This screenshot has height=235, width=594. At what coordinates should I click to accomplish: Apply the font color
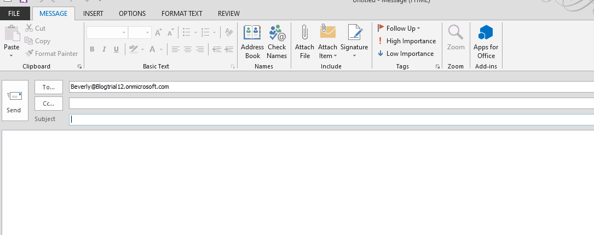click(x=152, y=49)
